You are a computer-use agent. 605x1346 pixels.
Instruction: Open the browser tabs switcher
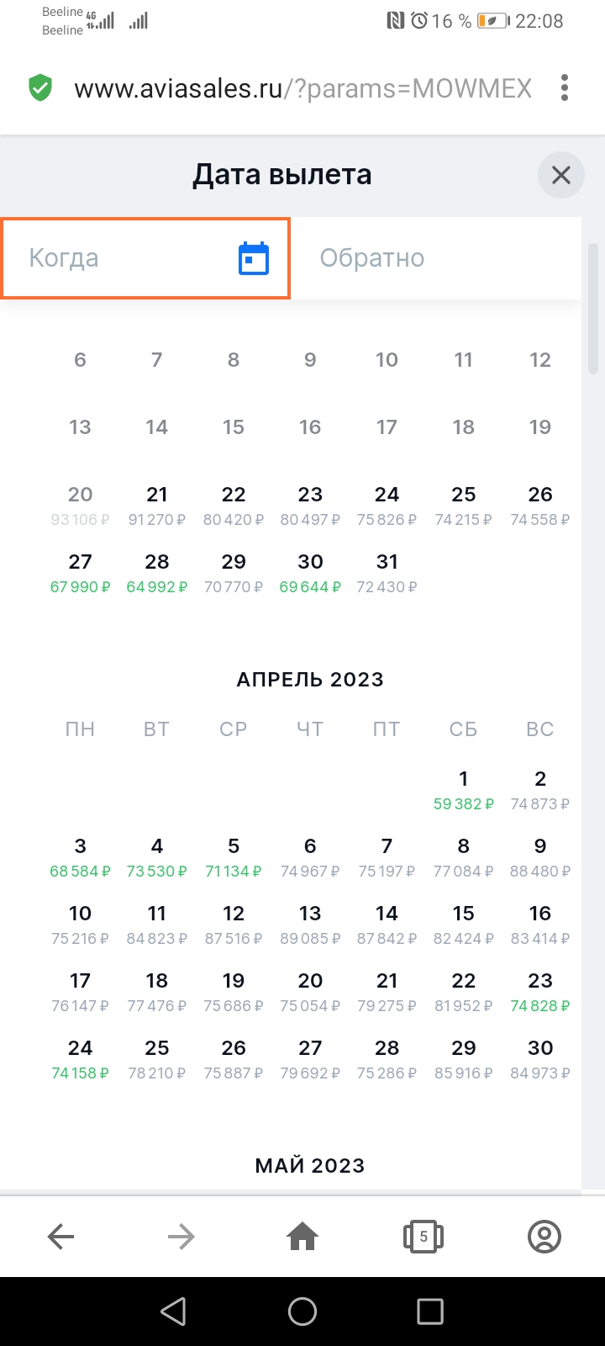click(423, 1236)
